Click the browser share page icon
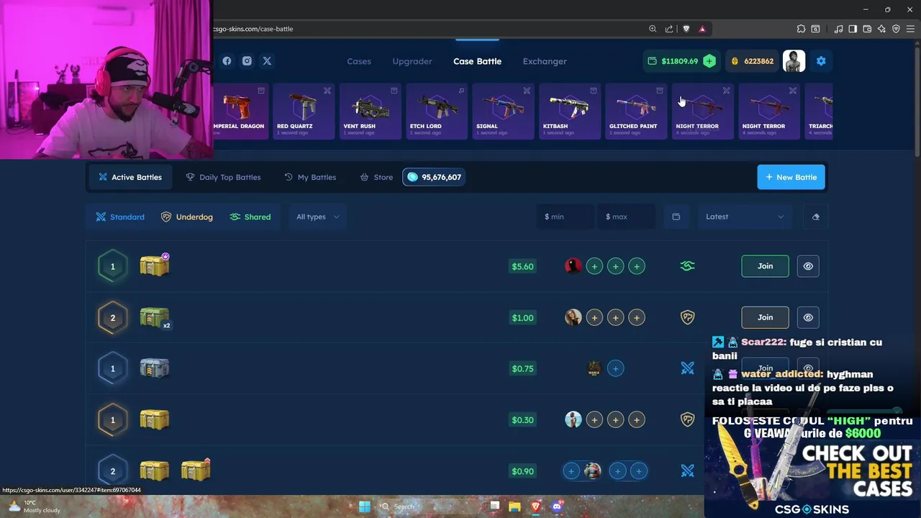Viewport: 921px width, 518px height. 669,29
